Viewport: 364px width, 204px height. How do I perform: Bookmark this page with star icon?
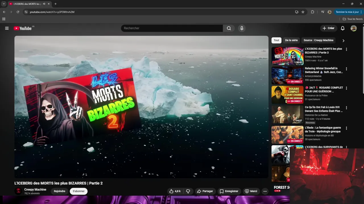pyautogui.click(x=303, y=12)
